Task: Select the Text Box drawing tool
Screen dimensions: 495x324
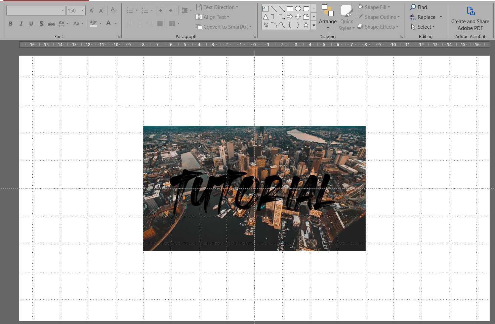Action: (x=266, y=9)
